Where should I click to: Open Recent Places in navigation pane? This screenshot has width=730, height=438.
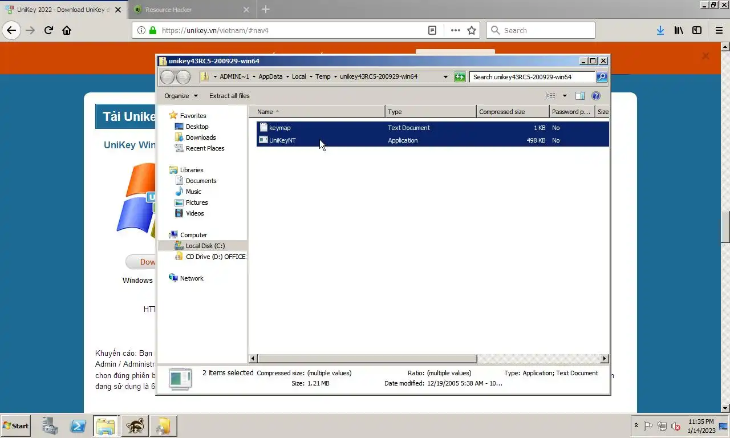(205, 148)
